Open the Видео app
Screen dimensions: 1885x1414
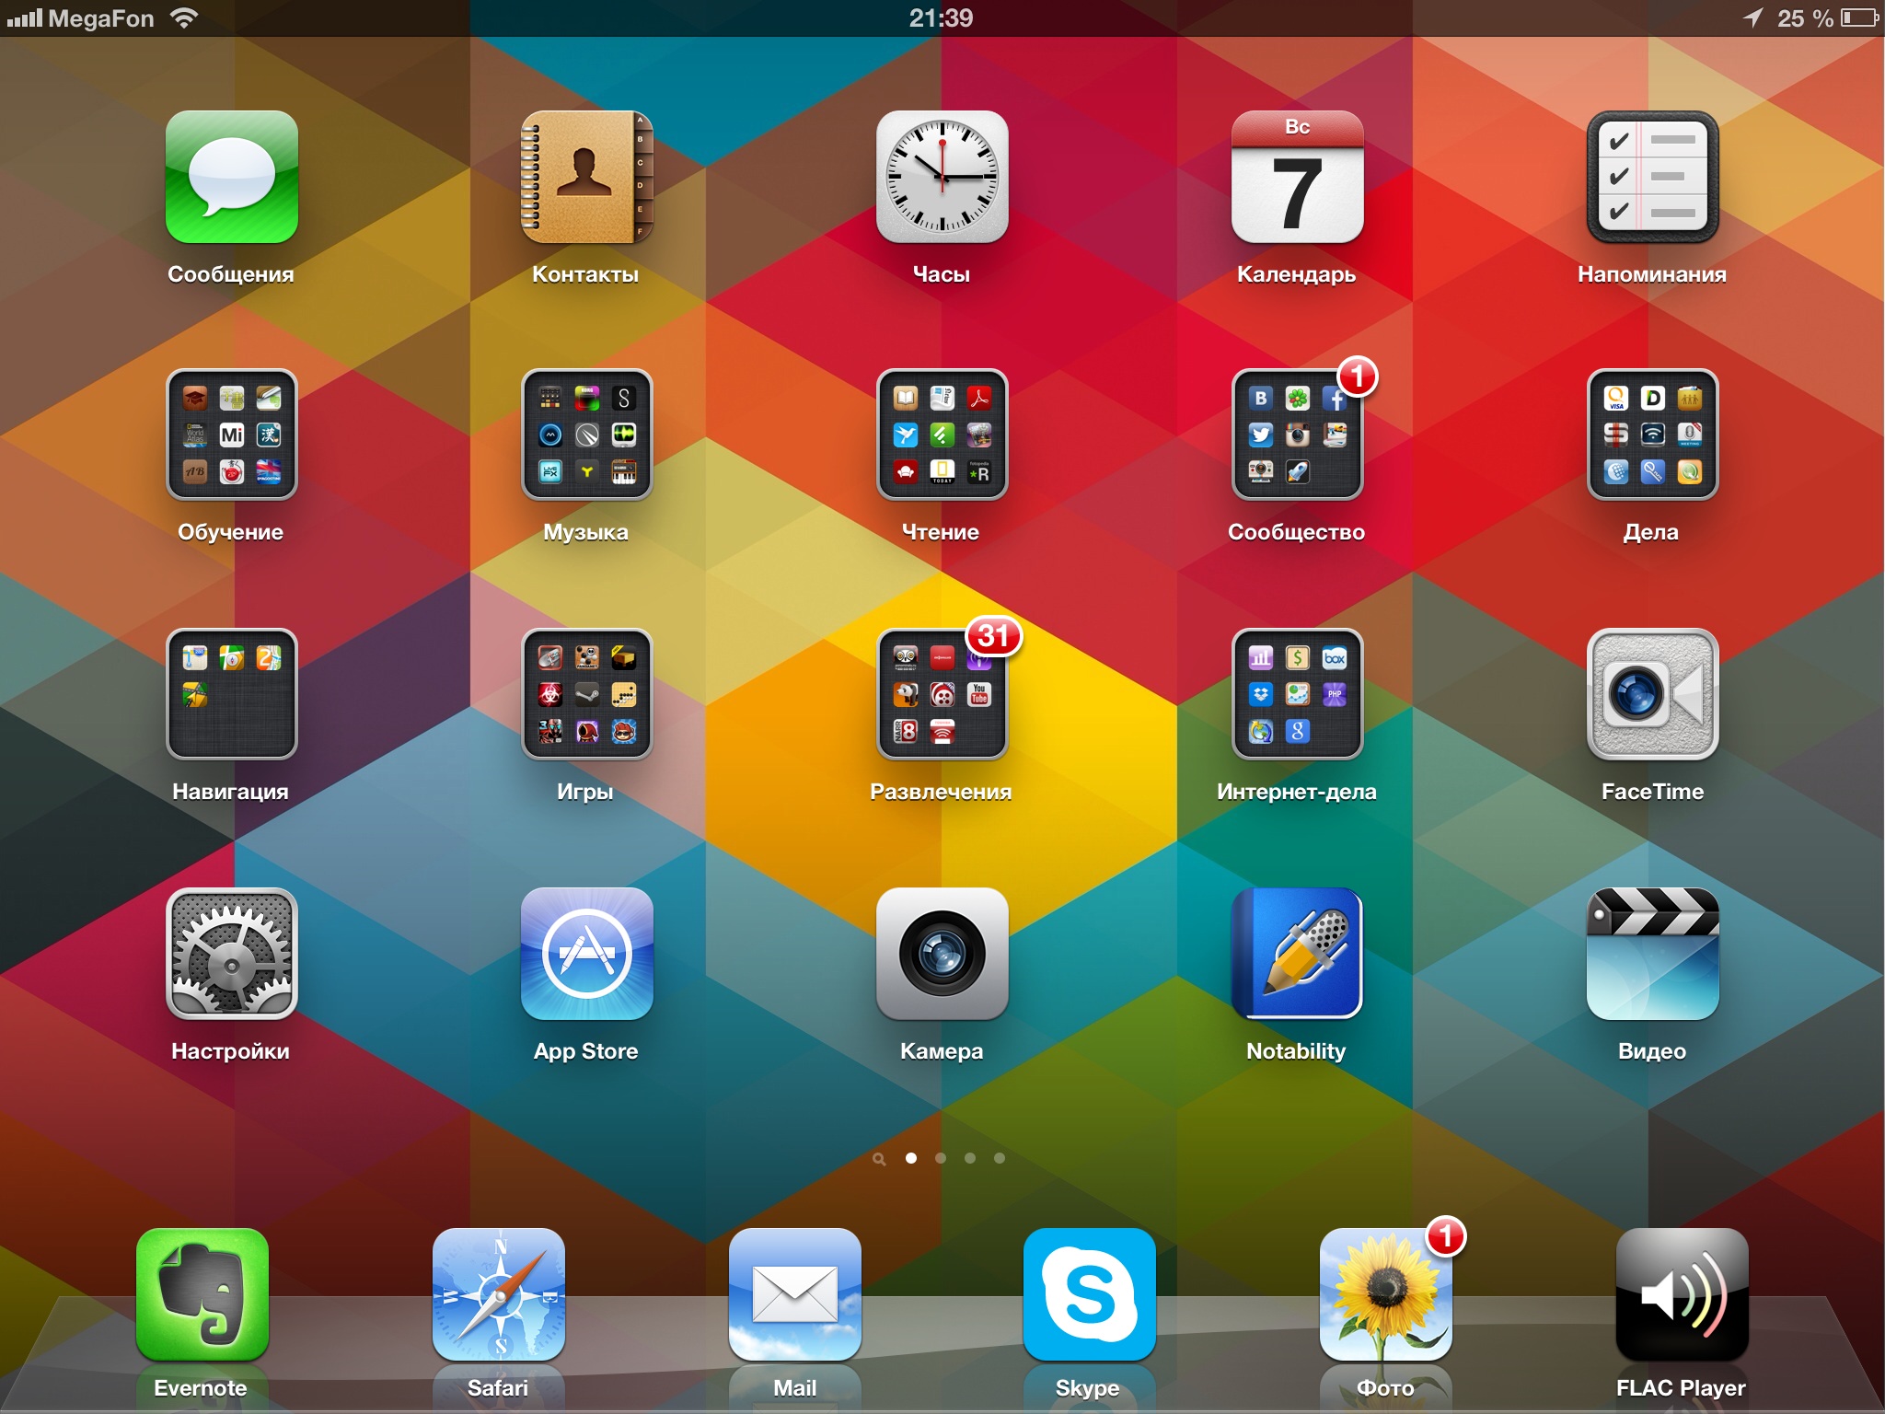[x=1652, y=954]
